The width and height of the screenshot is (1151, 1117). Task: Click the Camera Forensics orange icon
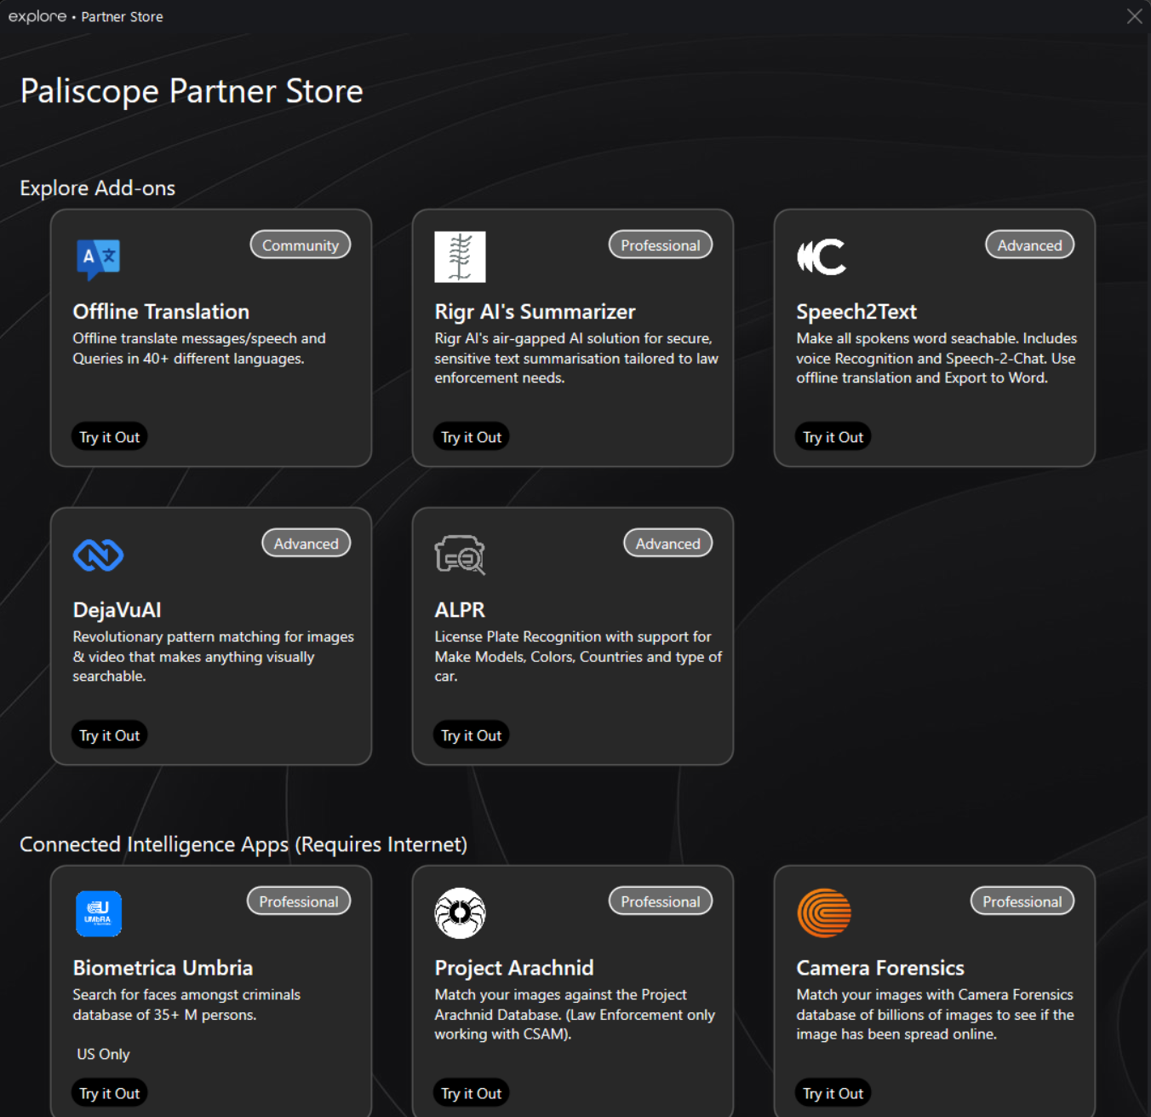tap(823, 913)
